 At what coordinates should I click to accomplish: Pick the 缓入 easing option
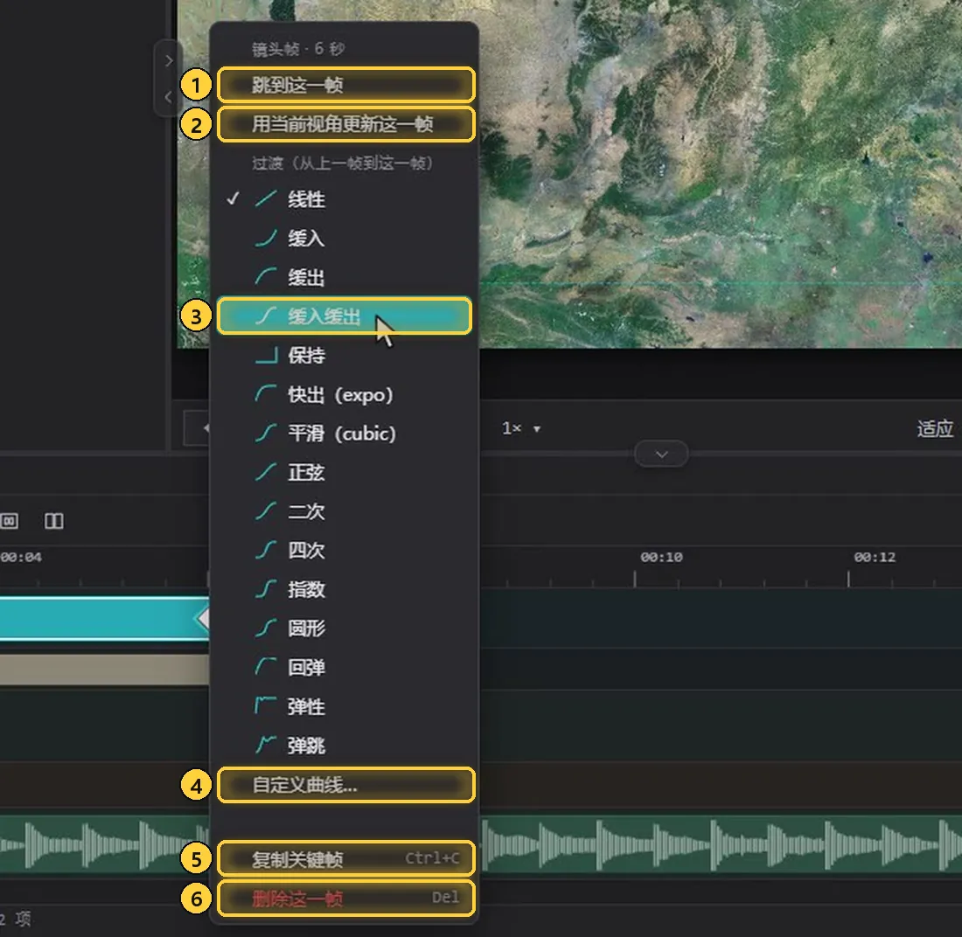coord(344,239)
